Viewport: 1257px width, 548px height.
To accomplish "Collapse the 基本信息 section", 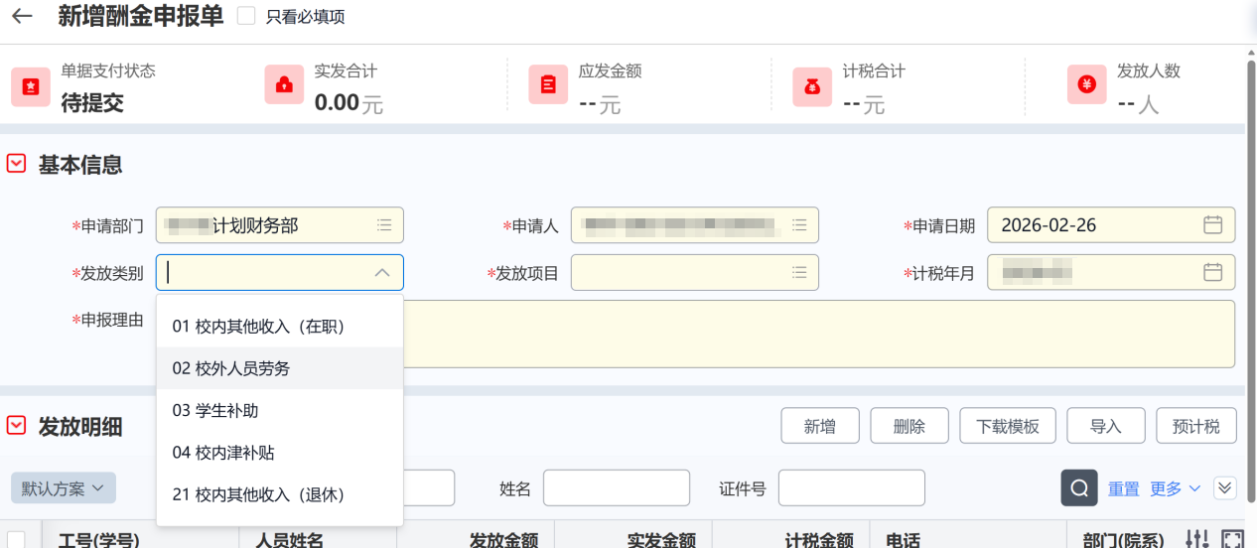I will (16, 164).
